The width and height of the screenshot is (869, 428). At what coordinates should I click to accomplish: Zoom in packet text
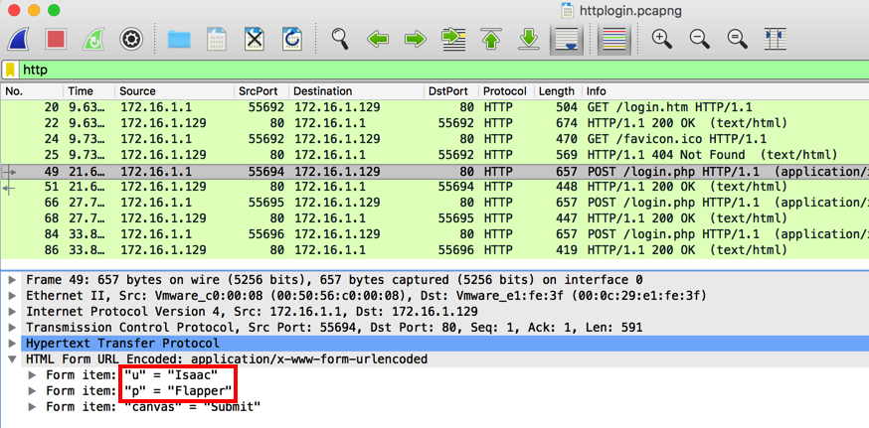point(662,38)
